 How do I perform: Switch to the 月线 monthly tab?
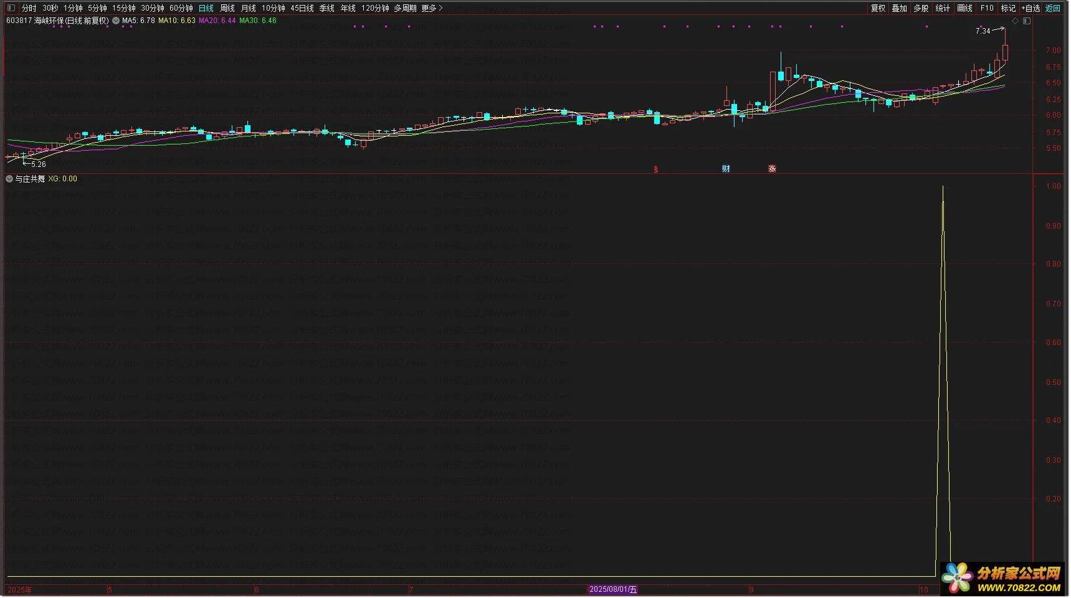249,8
